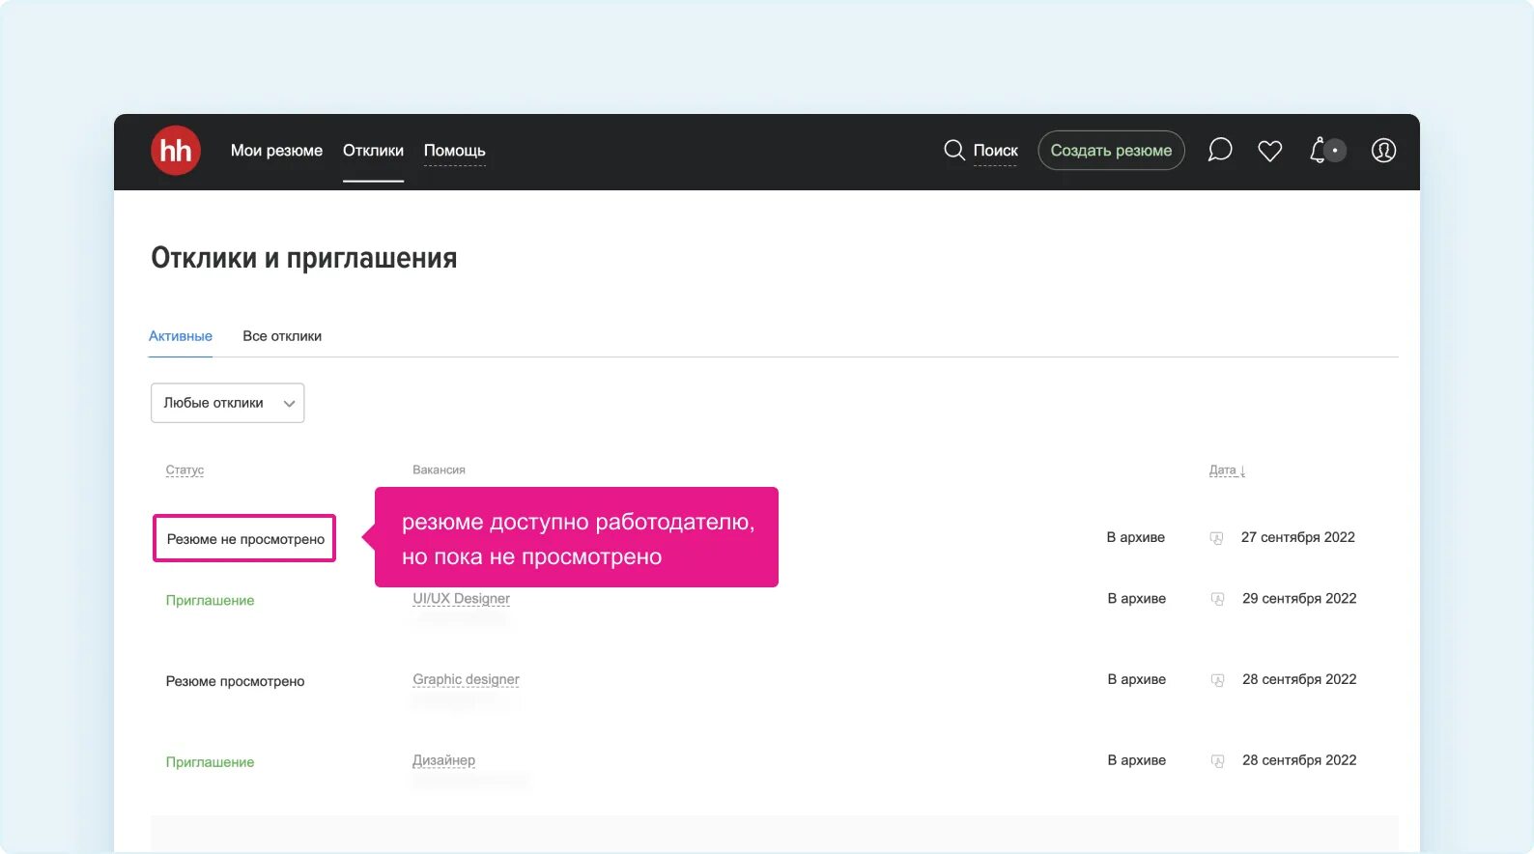Click date 29 сентября 2022
This screenshot has width=1534, height=854.
[1299, 599]
